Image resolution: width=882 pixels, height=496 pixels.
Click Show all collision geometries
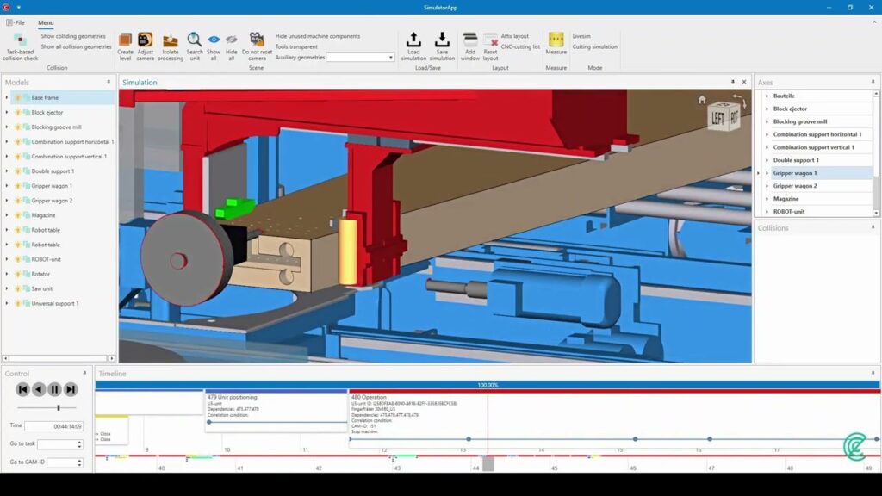point(76,46)
